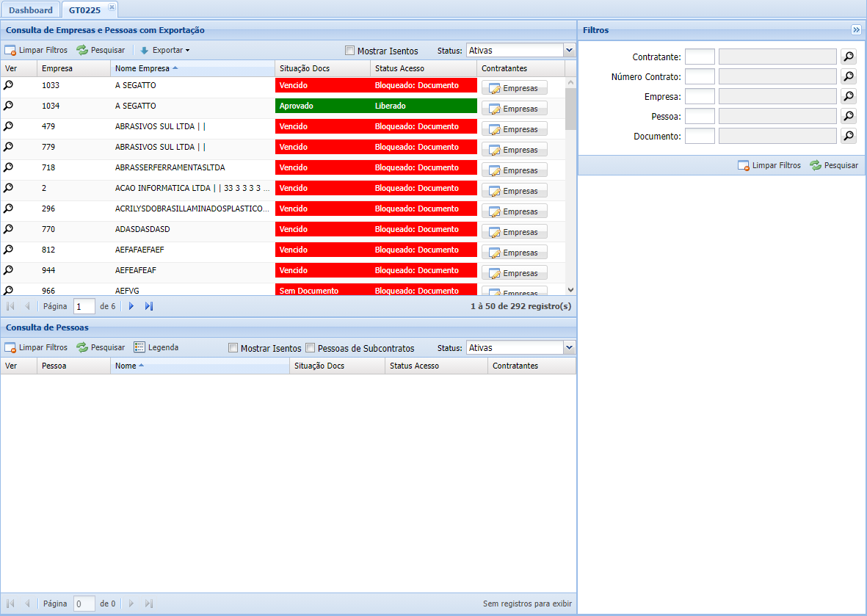Check Pessoas de Subcontratos option
This screenshot has height=616, width=867.
[311, 348]
